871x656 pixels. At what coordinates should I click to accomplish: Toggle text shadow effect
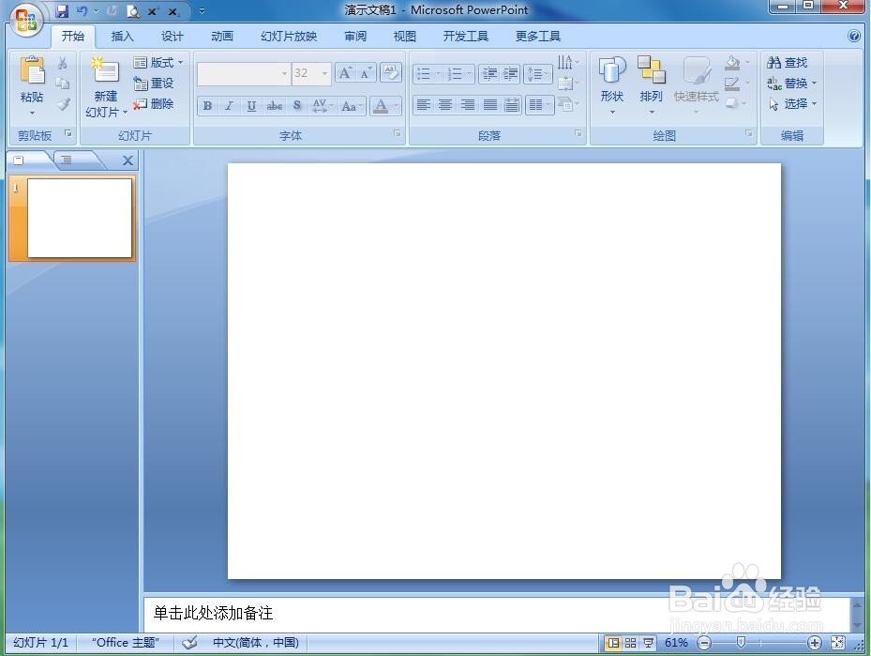click(x=297, y=106)
